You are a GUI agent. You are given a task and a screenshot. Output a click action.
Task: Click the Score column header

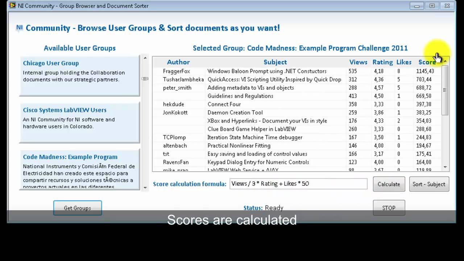tap(427, 62)
